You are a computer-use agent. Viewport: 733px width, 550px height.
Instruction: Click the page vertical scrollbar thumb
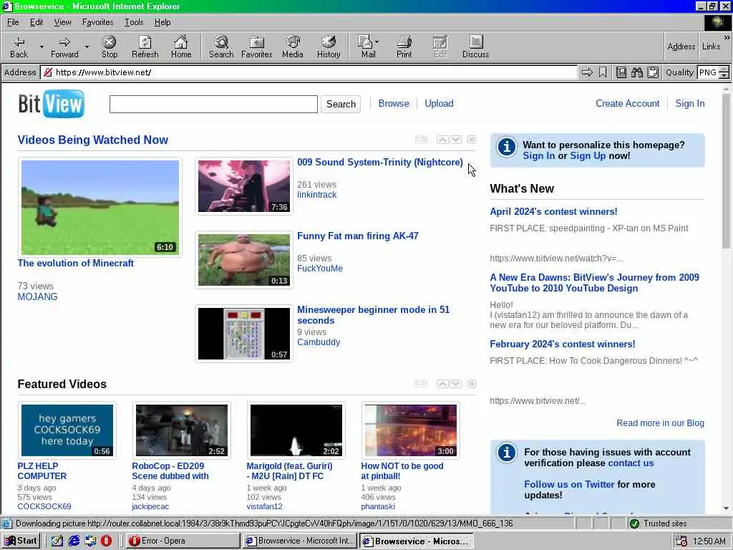(x=726, y=170)
